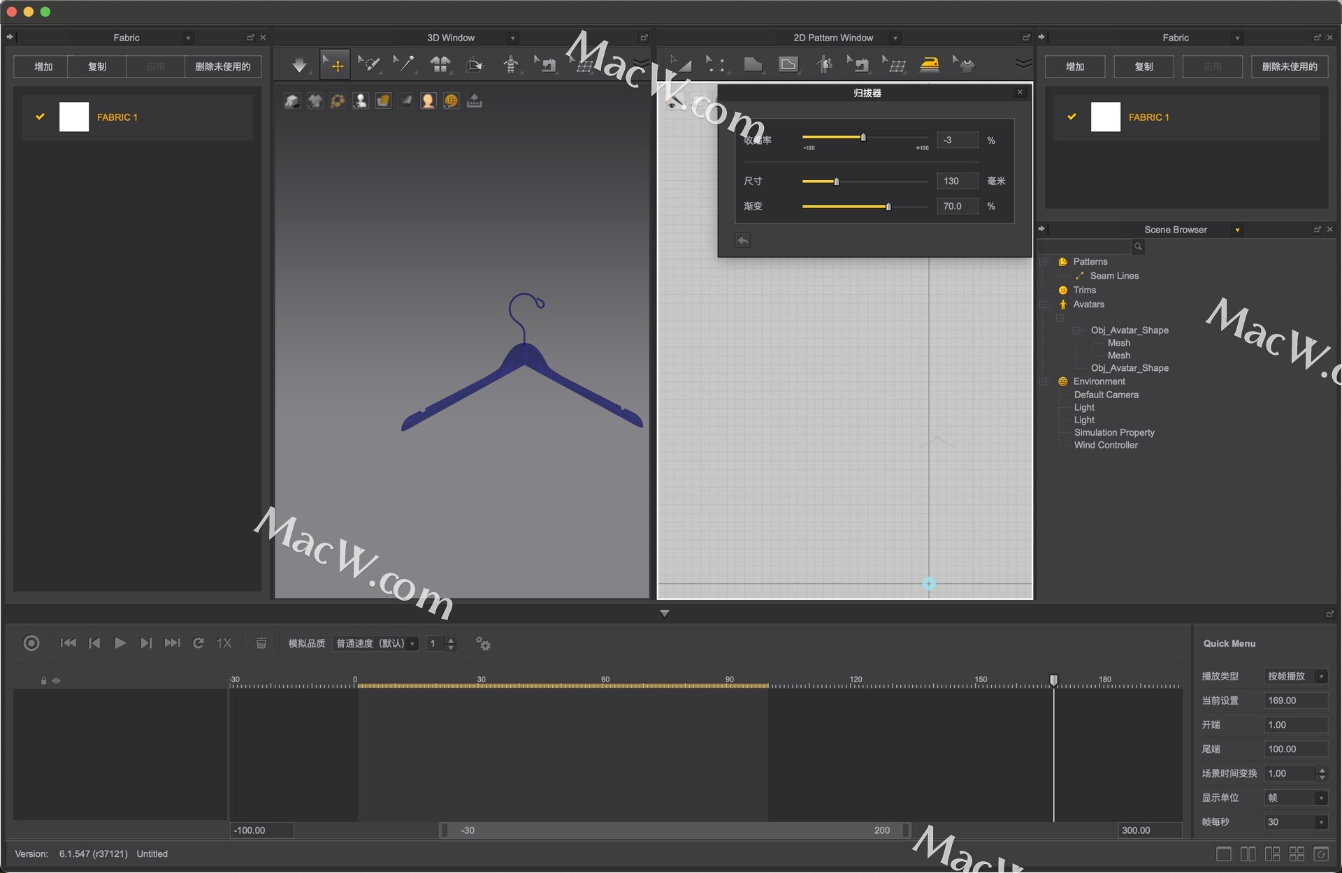The width and height of the screenshot is (1342, 873).
Task: Click the play button in animation controls
Action: [x=120, y=643]
